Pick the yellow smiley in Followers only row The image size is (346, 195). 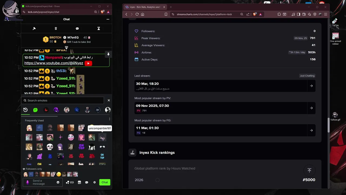(59, 174)
